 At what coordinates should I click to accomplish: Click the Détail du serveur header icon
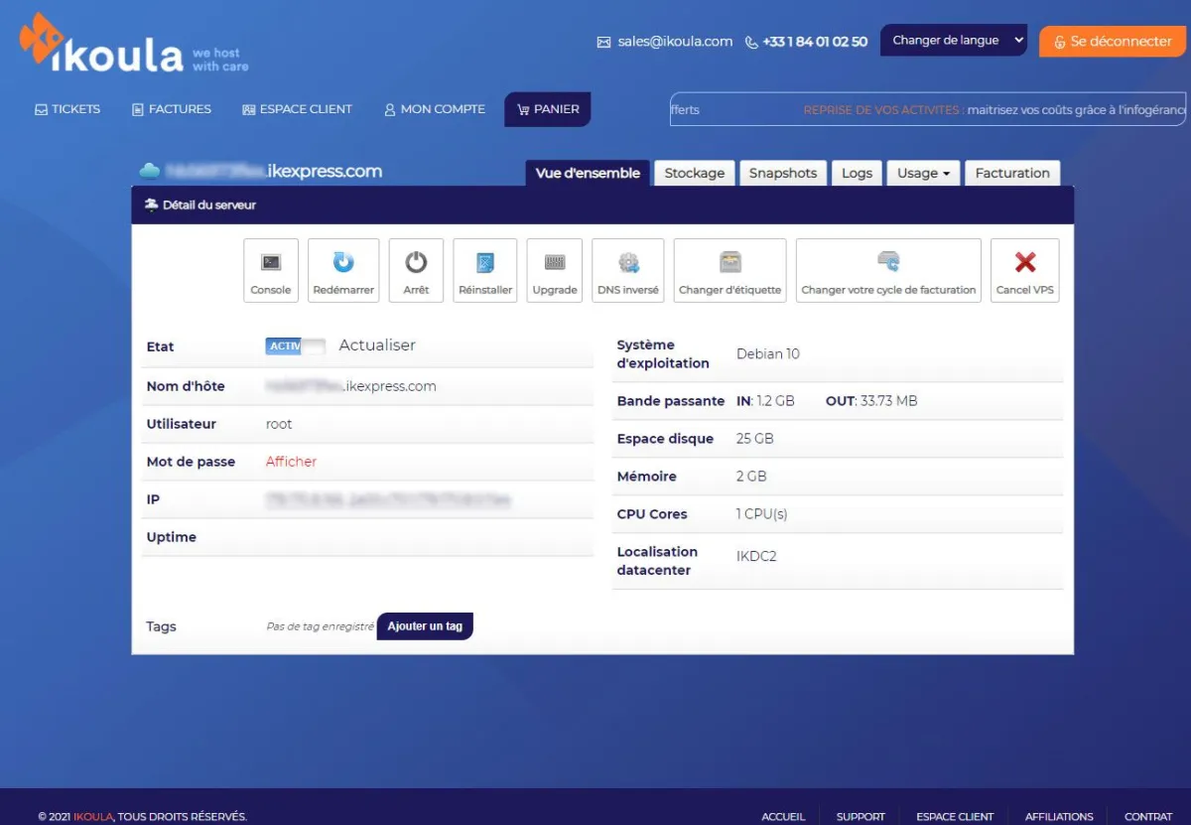(152, 205)
